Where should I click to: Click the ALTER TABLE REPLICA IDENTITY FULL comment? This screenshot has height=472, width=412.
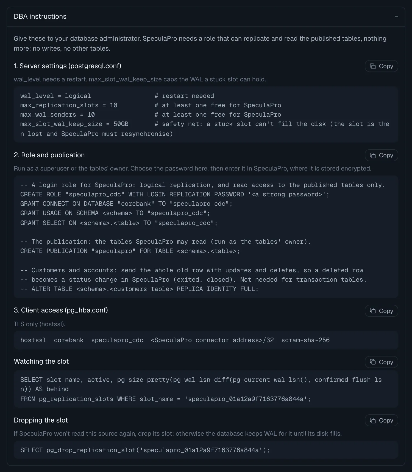click(x=139, y=289)
